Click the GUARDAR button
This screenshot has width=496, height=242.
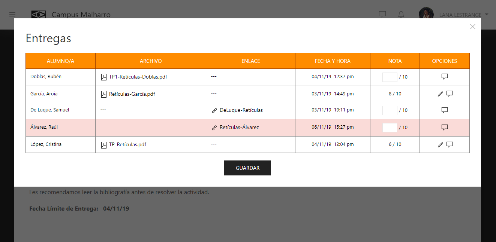pyautogui.click(x=247, y=168)
